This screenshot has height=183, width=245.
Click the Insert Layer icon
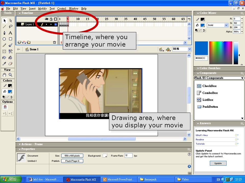(x=19, y=42)
